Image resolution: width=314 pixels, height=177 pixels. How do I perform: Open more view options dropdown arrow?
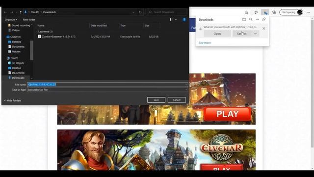[176, 20]
